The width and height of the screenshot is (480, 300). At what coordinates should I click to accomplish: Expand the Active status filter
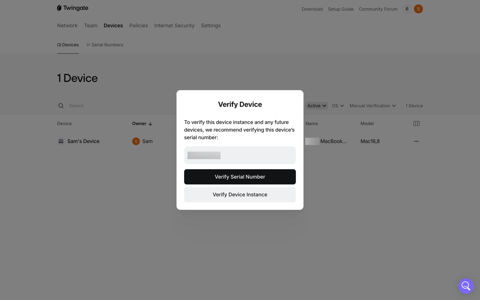[316, 106]
